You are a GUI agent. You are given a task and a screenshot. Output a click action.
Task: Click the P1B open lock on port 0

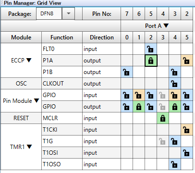pyautogui.click(x=127, y=72)
